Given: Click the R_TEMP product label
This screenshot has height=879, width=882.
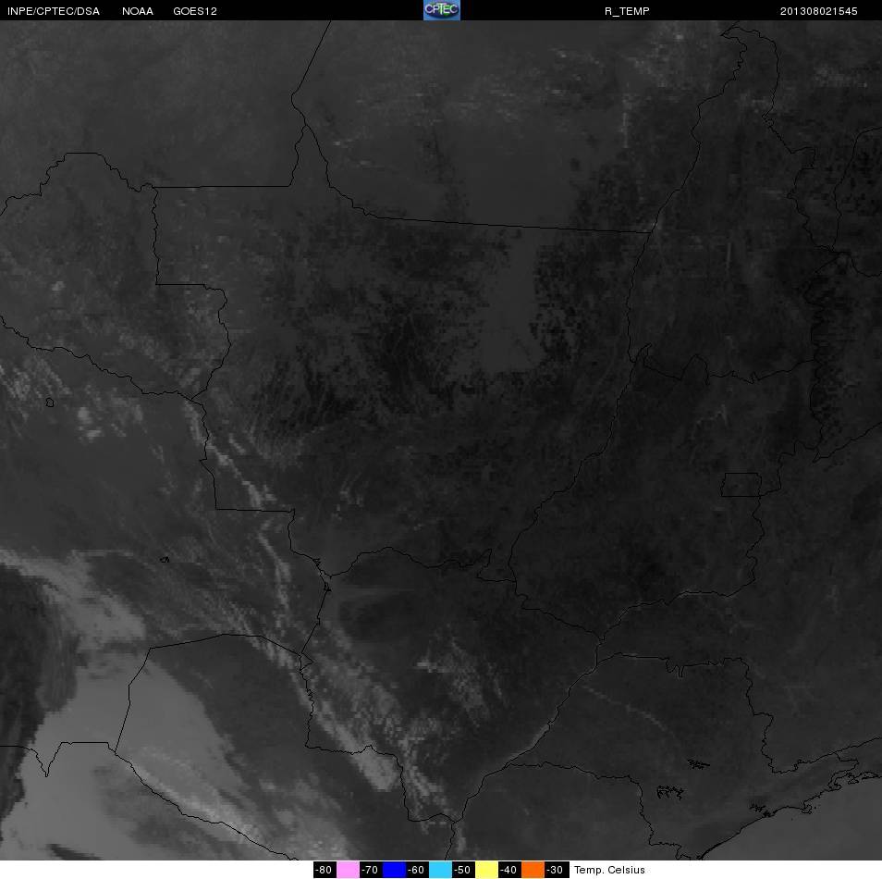Looking at the screenshot, I should 627,11.
